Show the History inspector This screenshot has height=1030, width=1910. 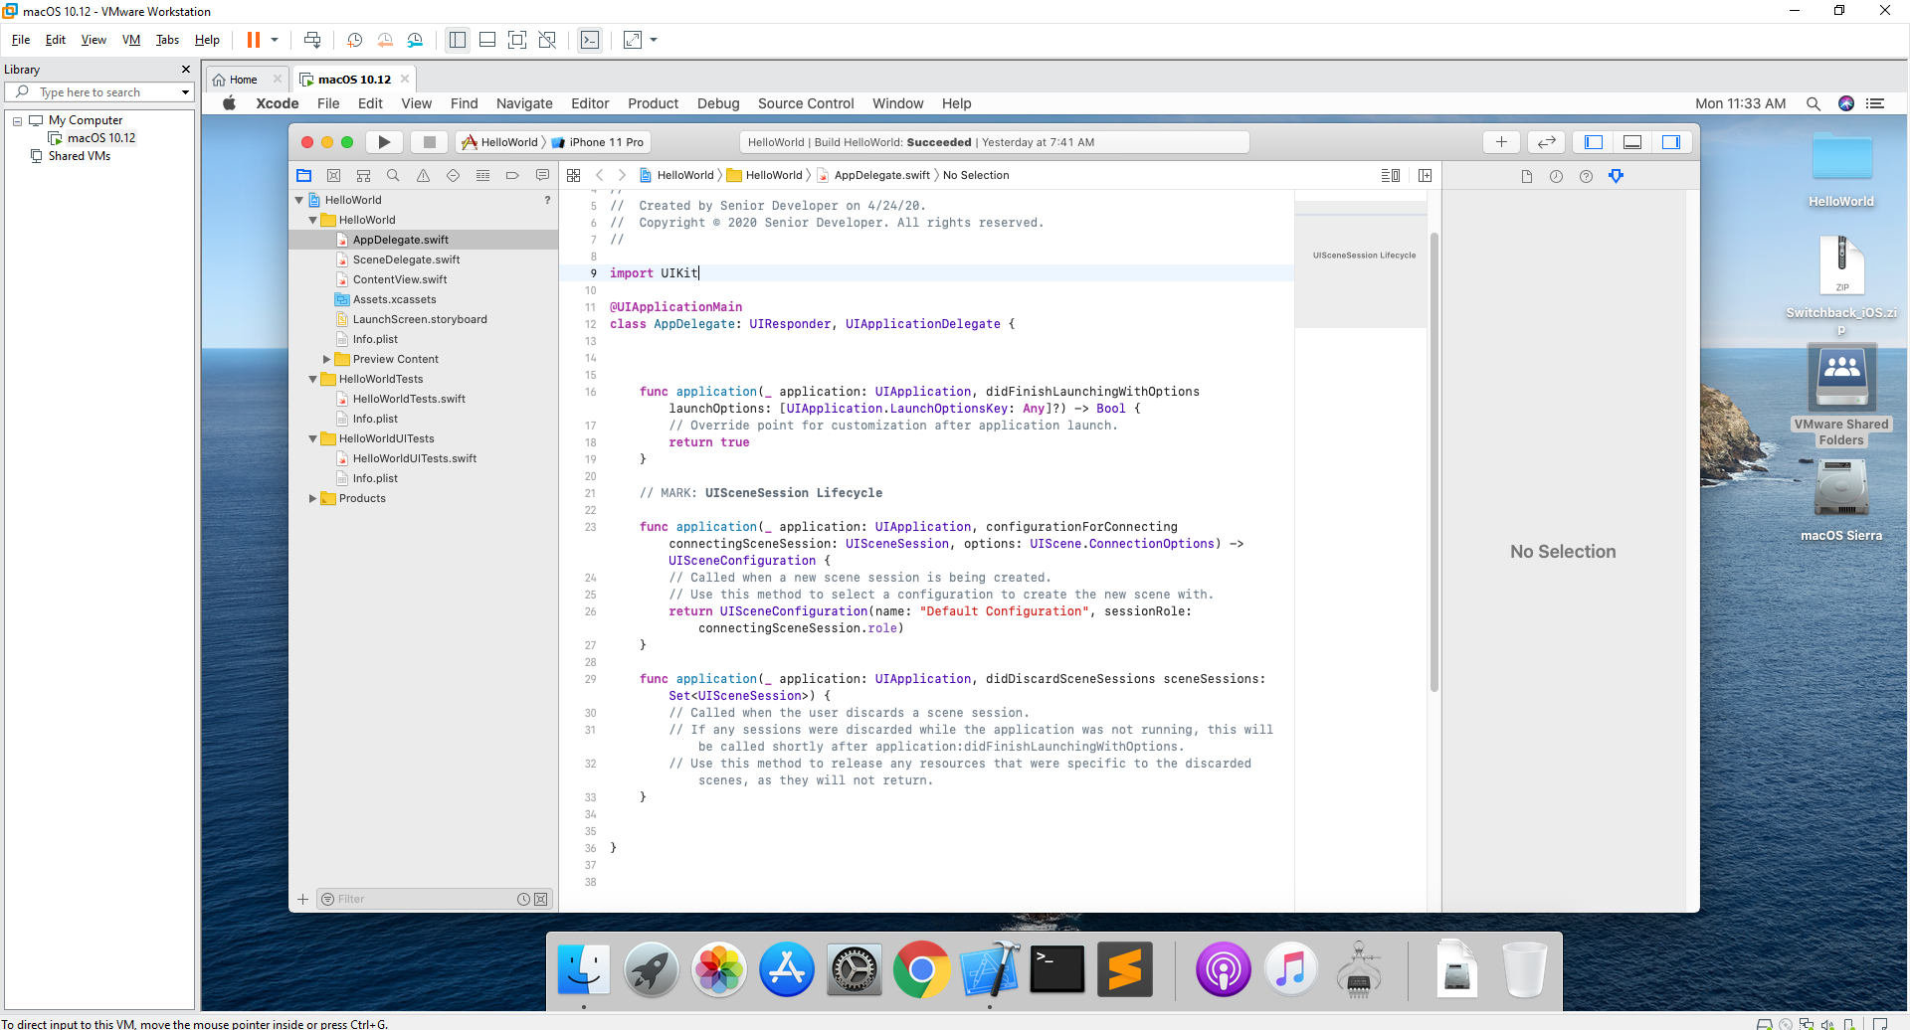coord(1557,176)
